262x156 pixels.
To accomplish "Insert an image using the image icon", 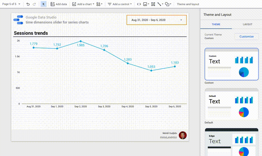I will (x=146, y=4).
